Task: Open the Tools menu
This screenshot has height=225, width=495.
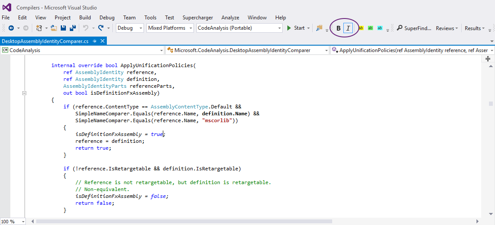Action: point(150,18)
